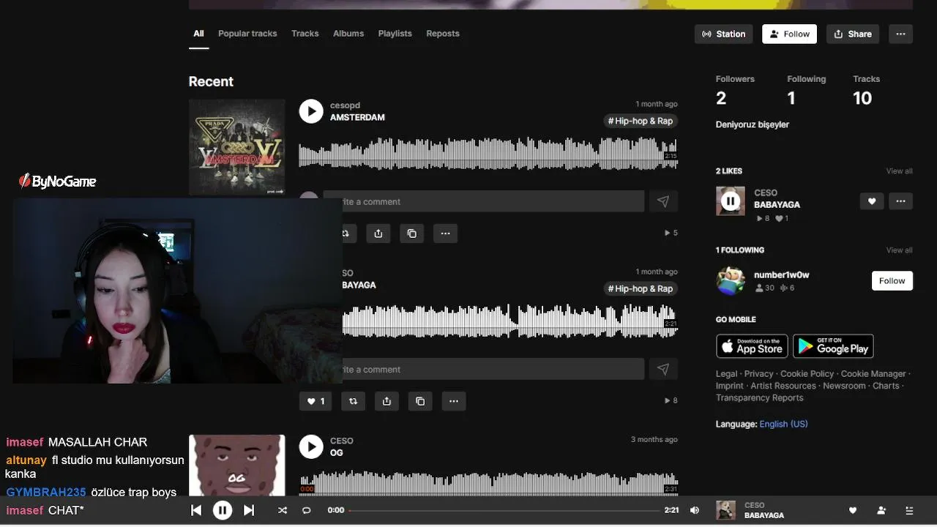Like the playing track in player bar
Image resolution: width=937 pixels, height=527 pixels.
[853, 510]
